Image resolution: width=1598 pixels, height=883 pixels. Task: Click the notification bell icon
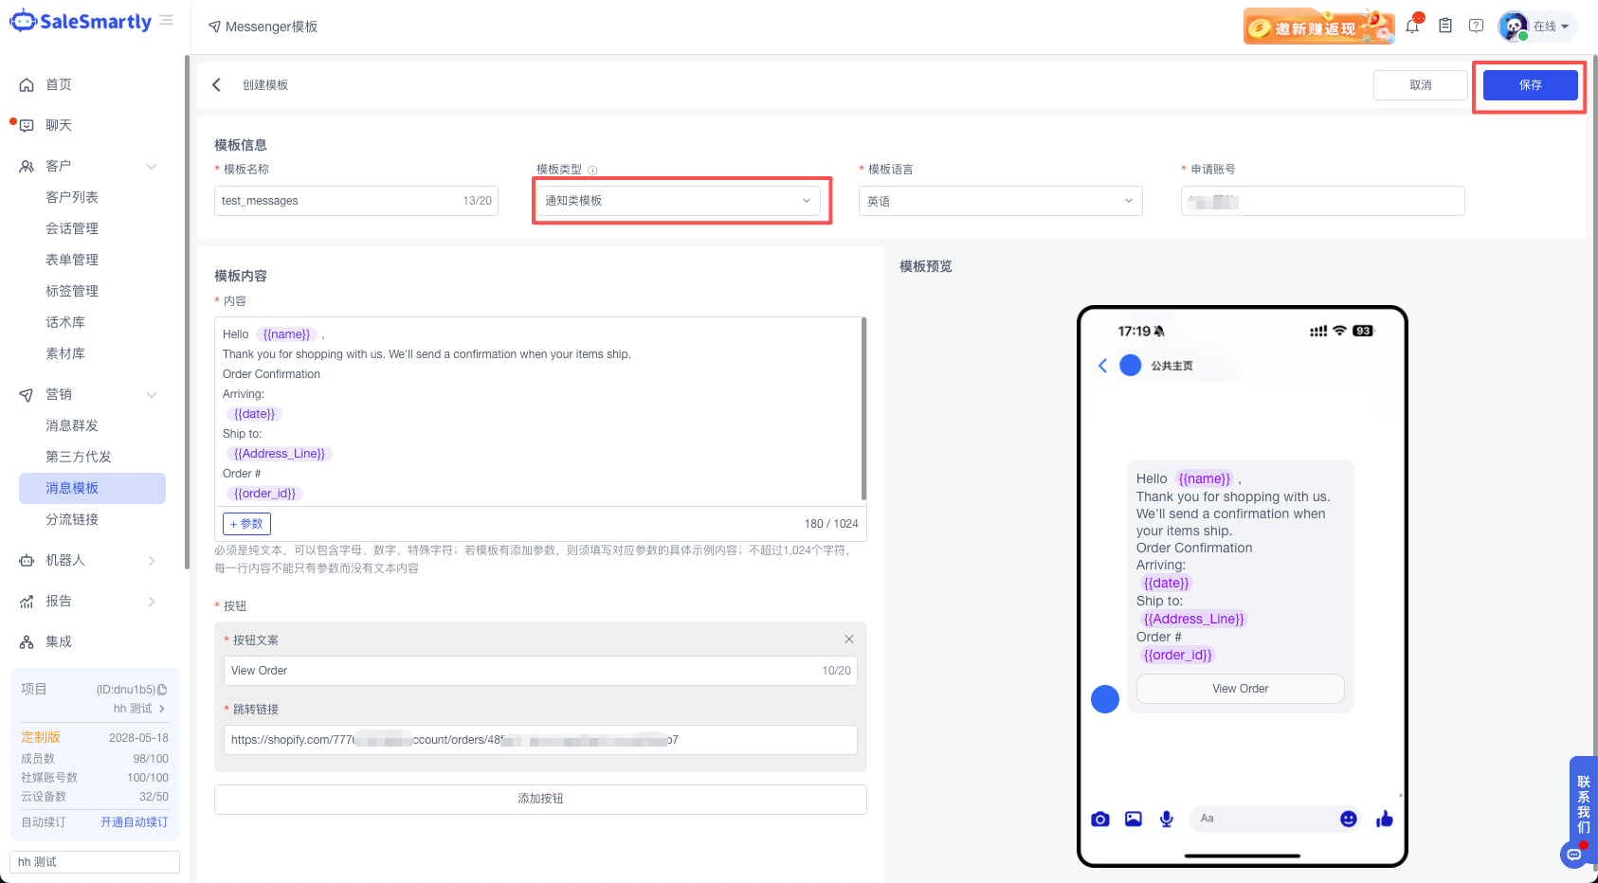pyautogui.click(x=1412, y=26)
